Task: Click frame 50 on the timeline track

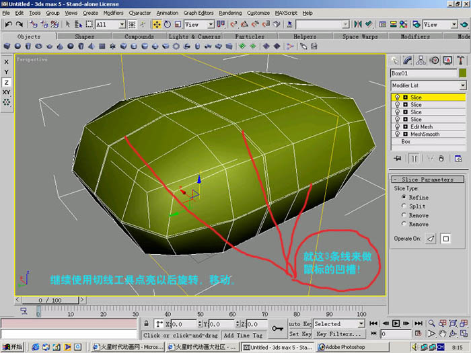Action: (x=200, y=311)
